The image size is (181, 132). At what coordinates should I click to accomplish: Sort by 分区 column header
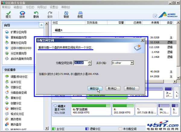[x=68, y=23]
